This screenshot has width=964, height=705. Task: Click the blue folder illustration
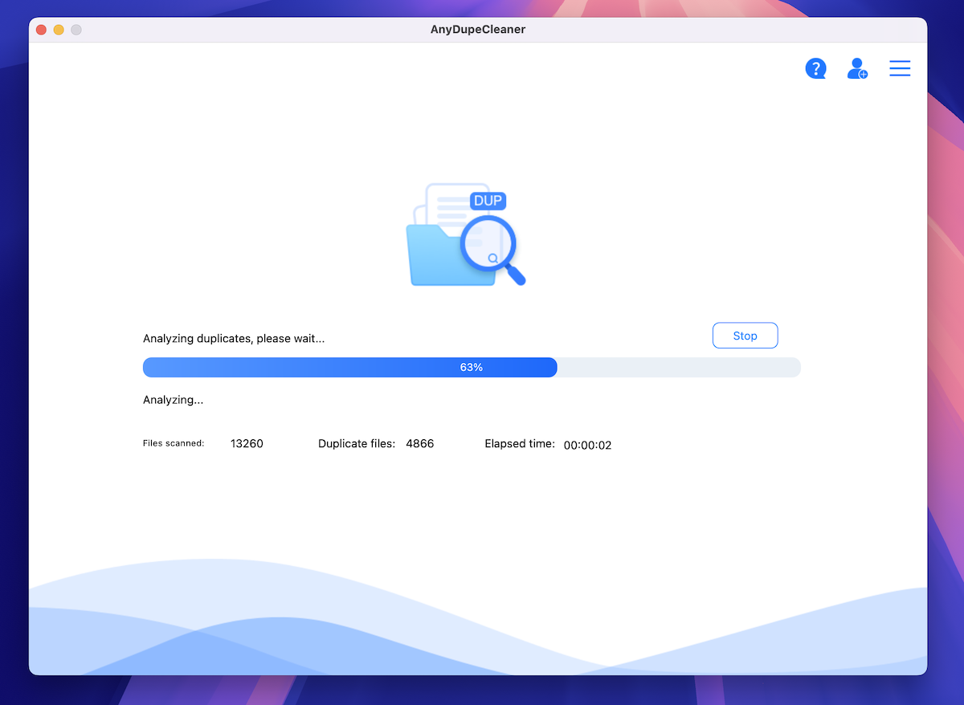tap(434, 257)
